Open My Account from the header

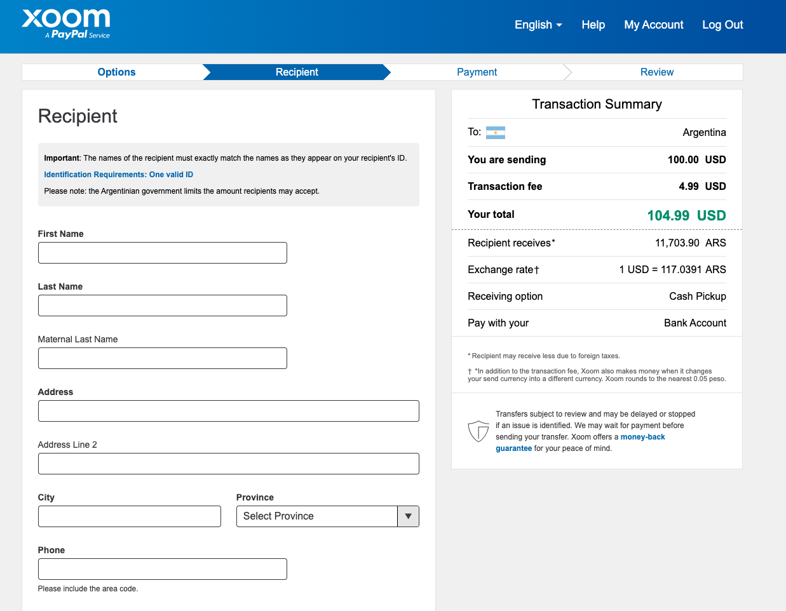tap(654, 25)
